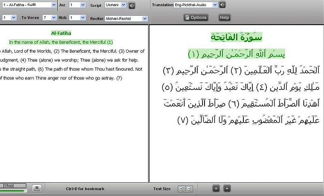Click the 'Ctrl+D for bookmark' hint text
Image resolution: width=324 pixels, height=196 pixels.
pos(85,189)
